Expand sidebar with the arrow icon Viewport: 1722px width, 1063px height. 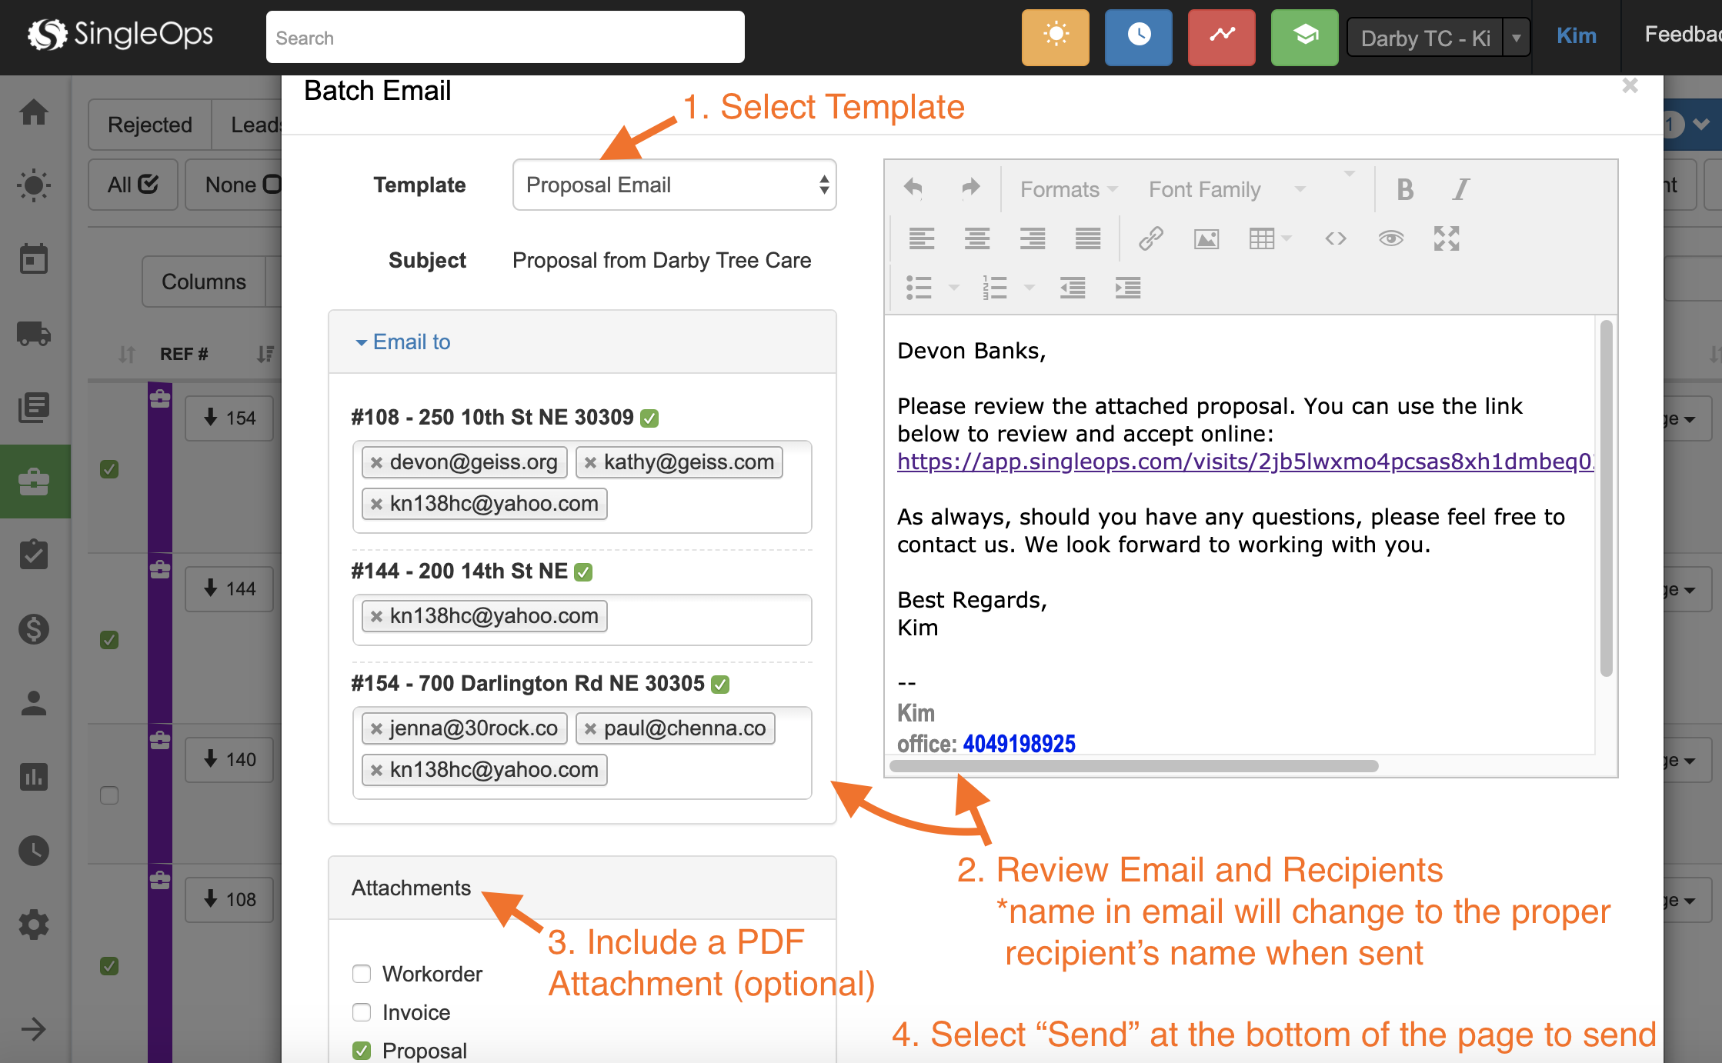(x=34, y=1028)
